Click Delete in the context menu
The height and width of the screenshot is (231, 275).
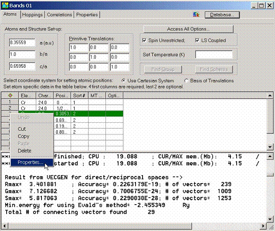24,150
